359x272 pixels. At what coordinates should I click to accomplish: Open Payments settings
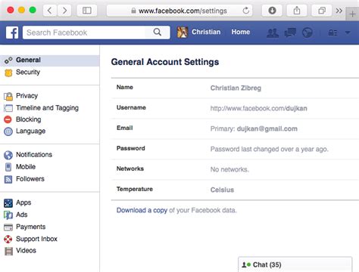tap(30, 227)
